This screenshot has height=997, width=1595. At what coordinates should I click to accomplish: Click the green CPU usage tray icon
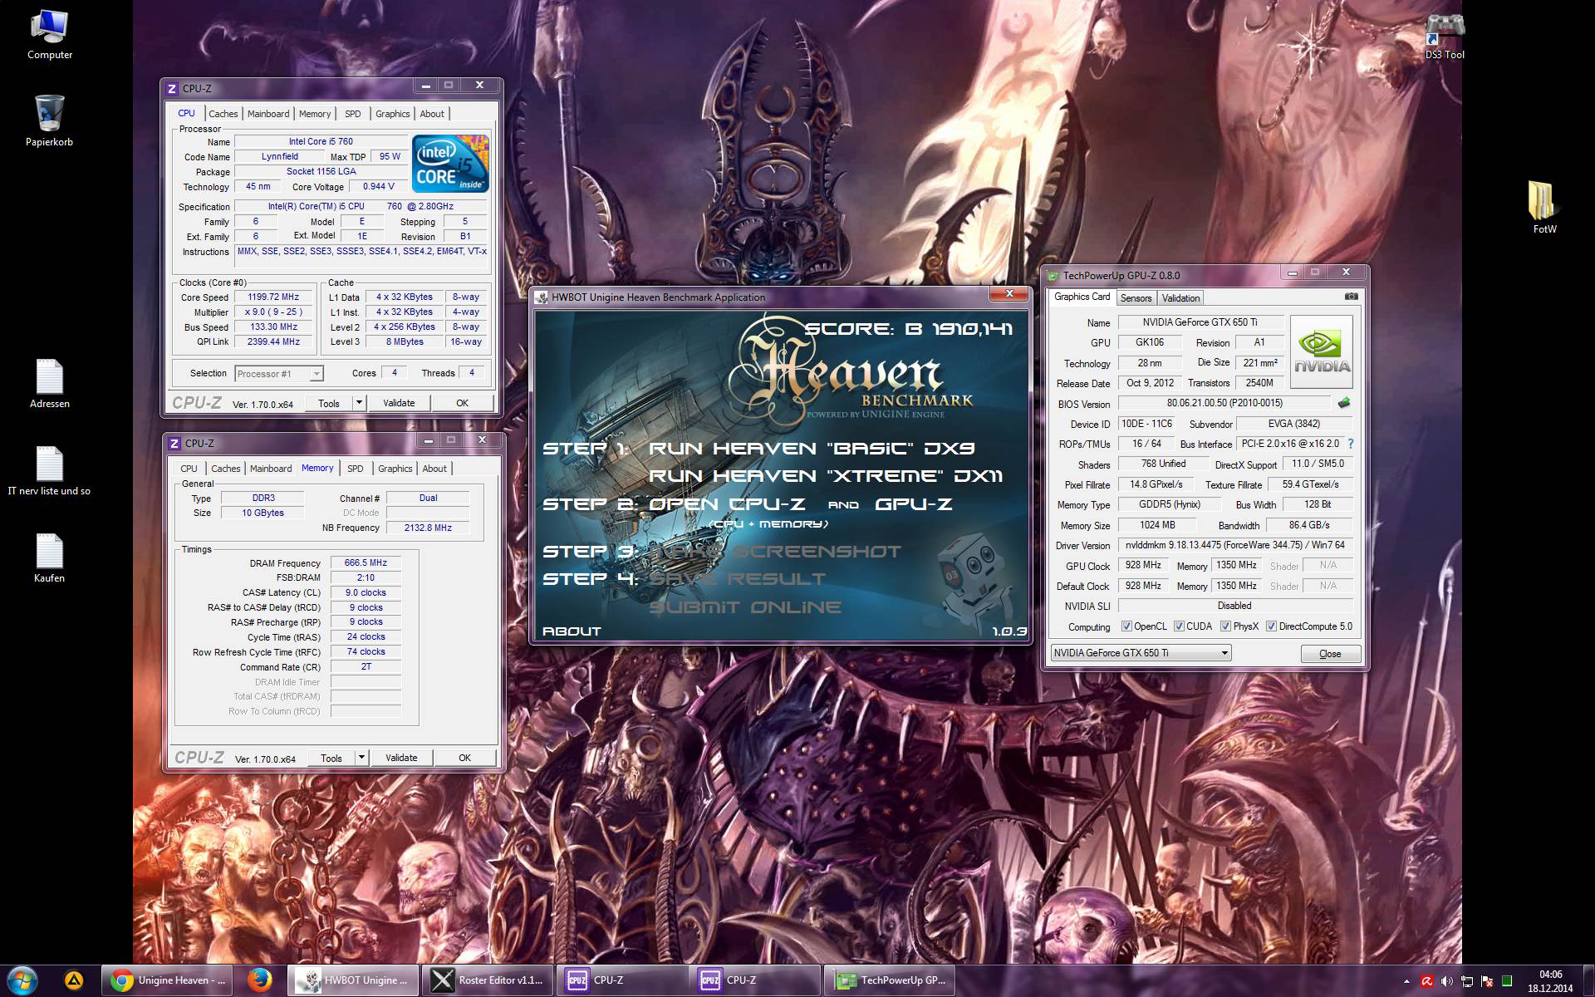1506,981
